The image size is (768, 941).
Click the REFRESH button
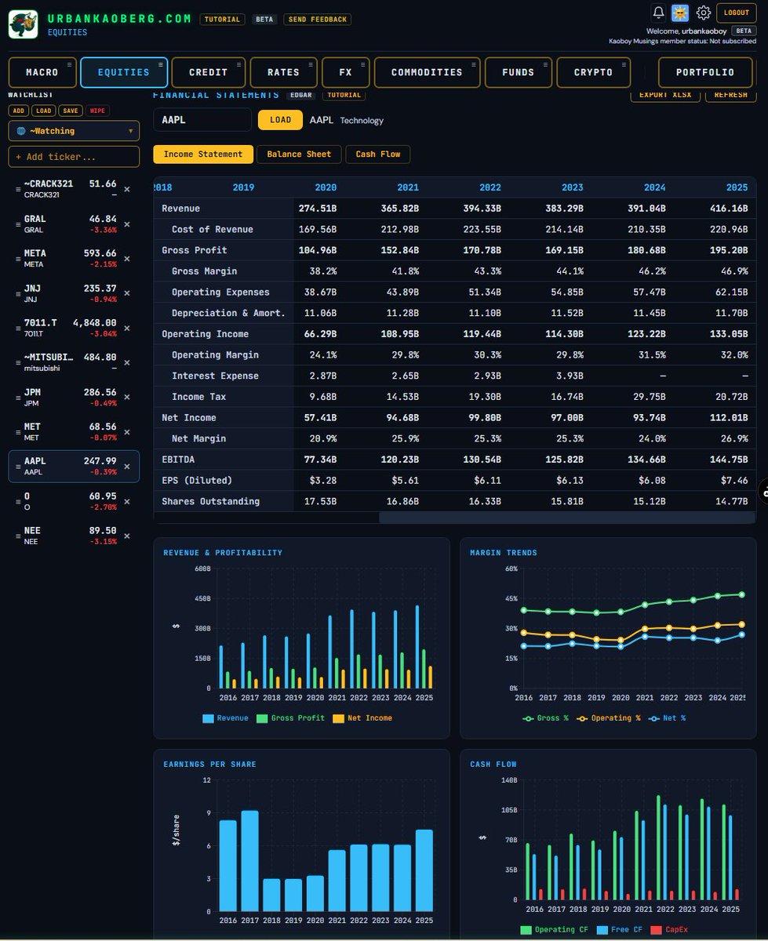click(731, 95)
